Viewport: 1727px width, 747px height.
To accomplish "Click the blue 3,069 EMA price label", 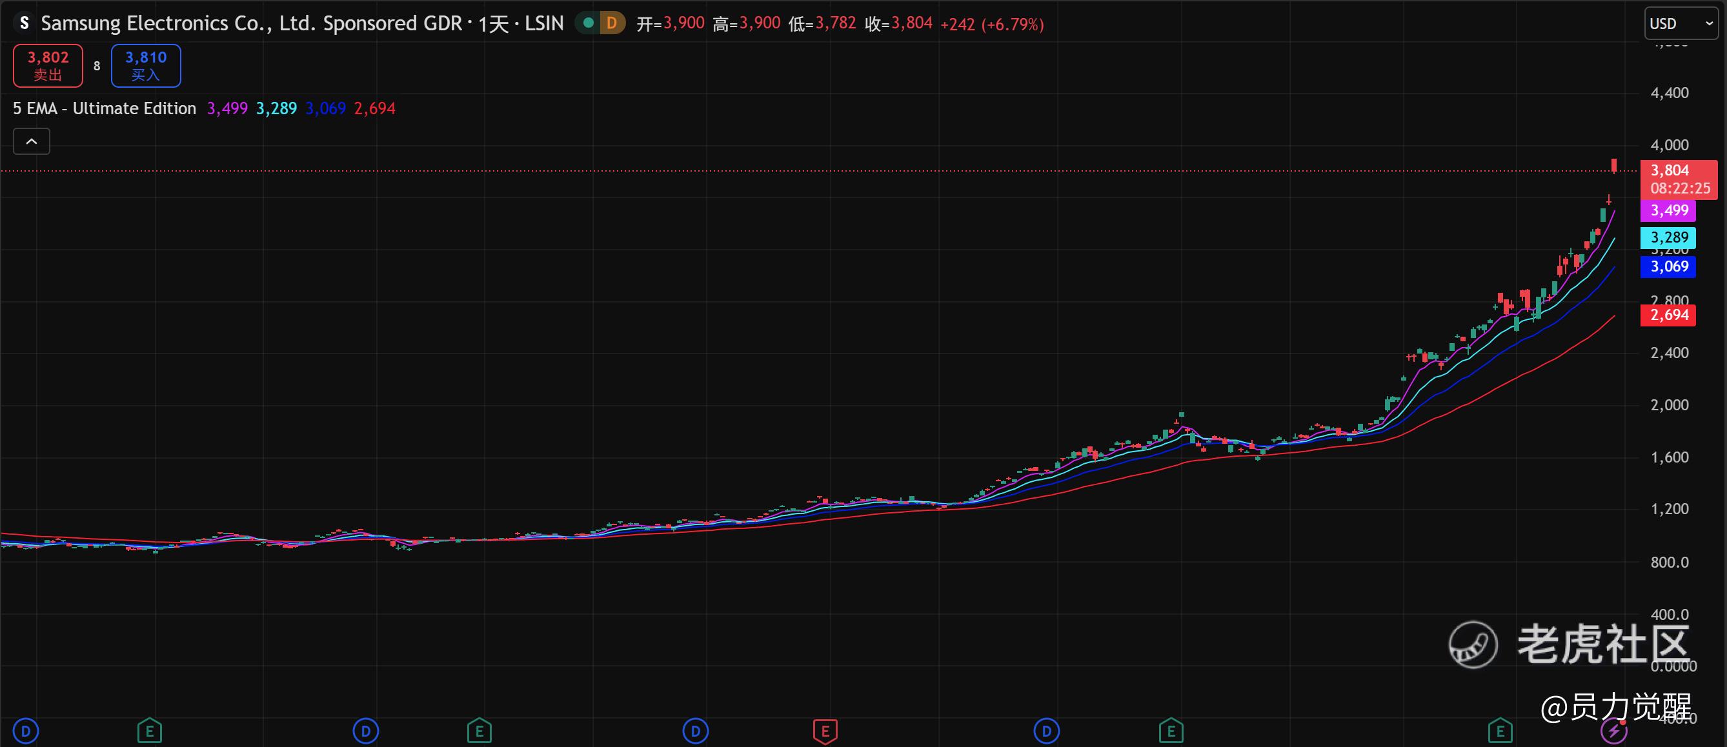I will click(x=1668, y=266).
